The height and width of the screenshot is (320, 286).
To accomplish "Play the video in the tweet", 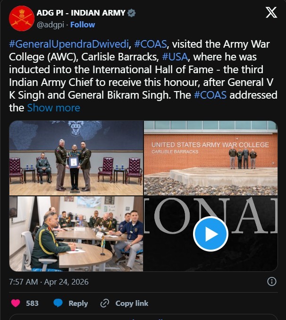I will 210,234.
